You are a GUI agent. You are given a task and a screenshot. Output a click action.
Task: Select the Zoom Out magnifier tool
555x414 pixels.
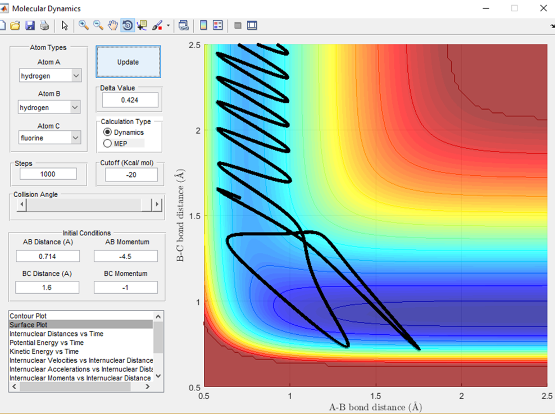(x=98, y=25)
